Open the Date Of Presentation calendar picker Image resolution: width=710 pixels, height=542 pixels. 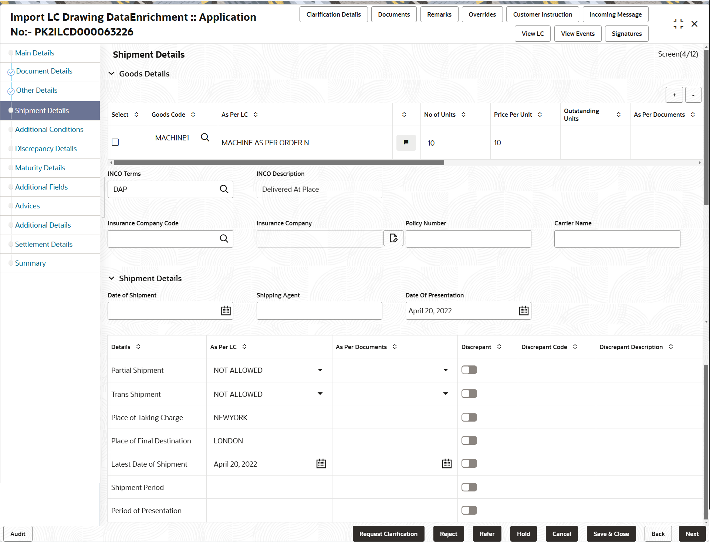point(523,310)
